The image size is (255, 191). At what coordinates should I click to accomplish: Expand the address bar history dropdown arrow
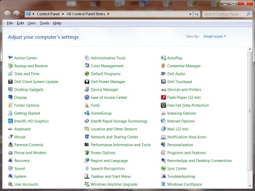click(190, 14)
